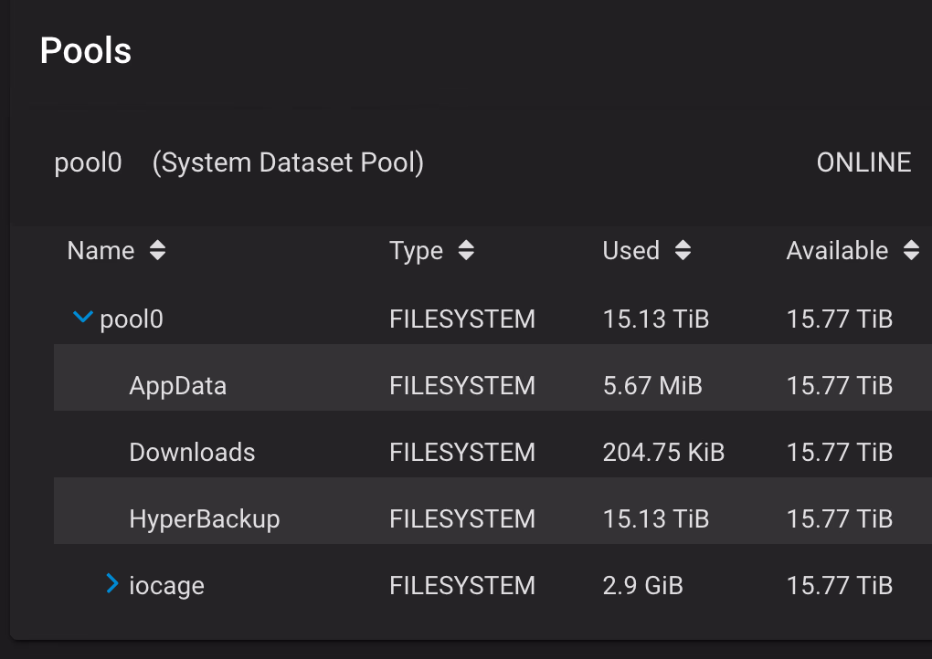
Task: Click the sort arrows beside Name column
Action: tap(157, 251)
